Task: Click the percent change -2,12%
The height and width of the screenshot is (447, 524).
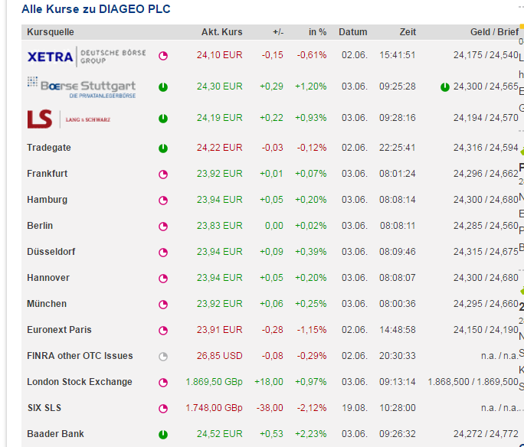Action: point(312,408)
